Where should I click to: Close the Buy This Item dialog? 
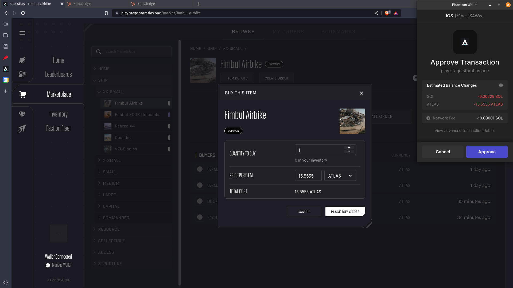[362, 93]
